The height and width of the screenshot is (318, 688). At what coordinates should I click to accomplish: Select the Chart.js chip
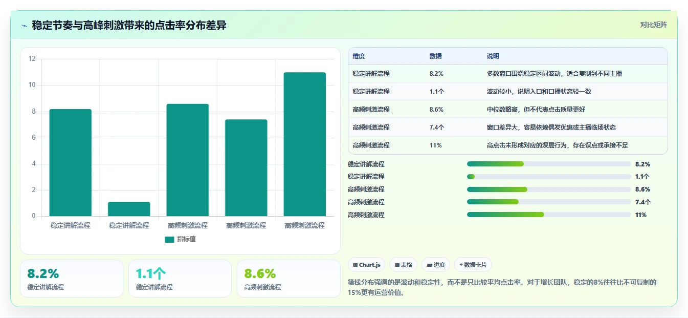click(x=367, y=265)
